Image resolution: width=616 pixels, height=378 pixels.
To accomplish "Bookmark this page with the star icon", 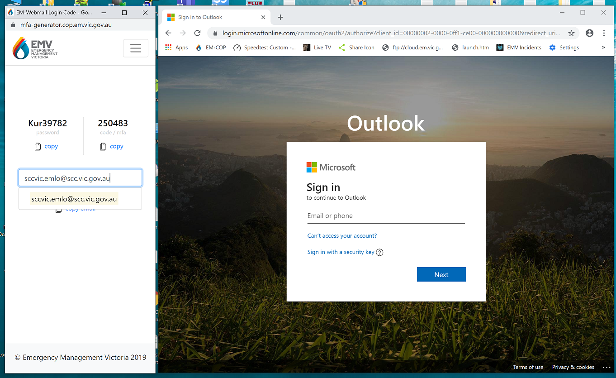I will coord(571,33).
